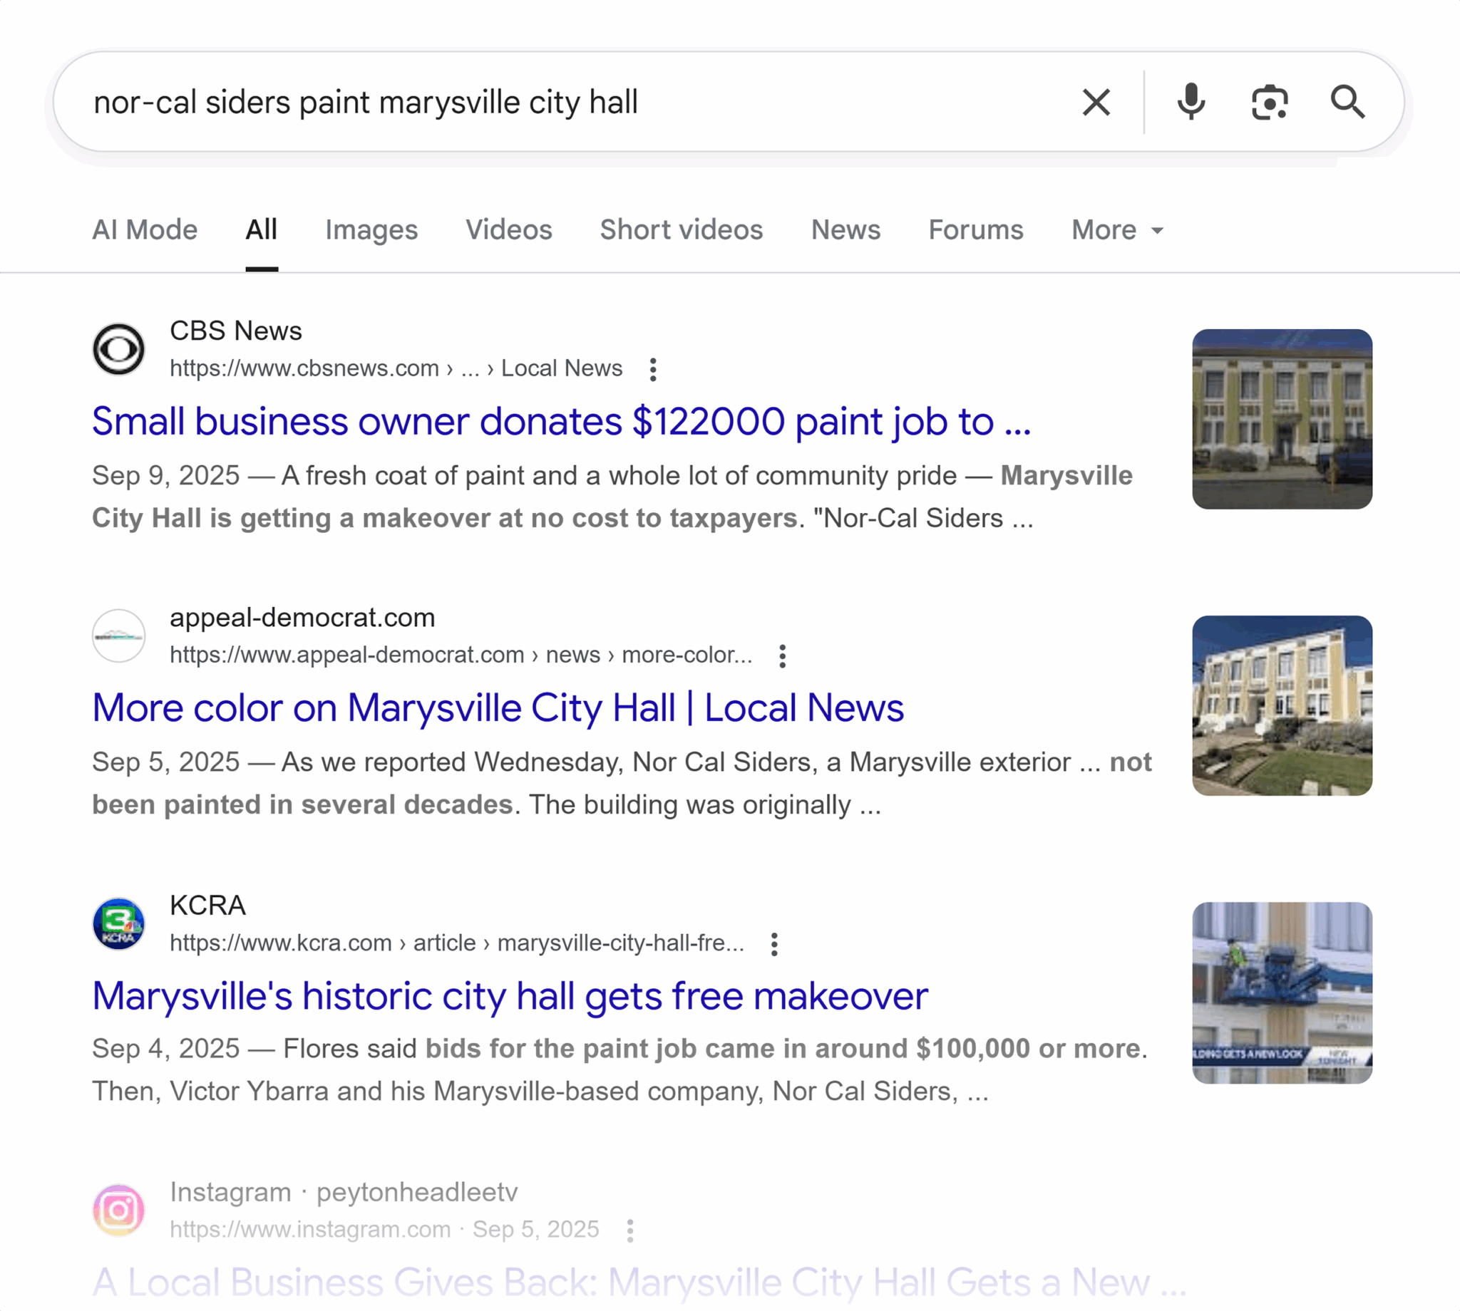This screenshot has width=1460, height=1311.
Task: Open the AI Mode tab
Action: click(145, 230)
